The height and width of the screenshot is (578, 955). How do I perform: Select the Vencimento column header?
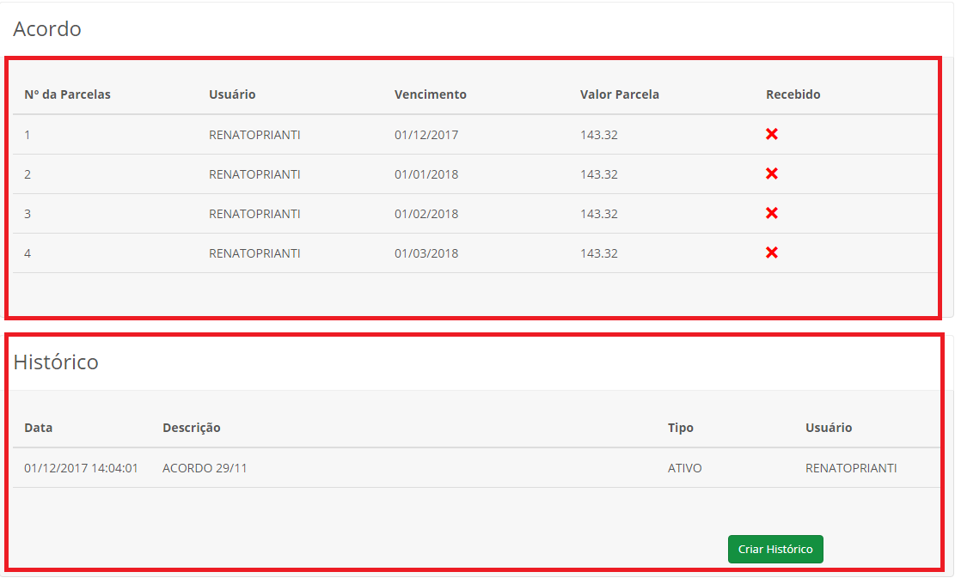coord(430,94)
